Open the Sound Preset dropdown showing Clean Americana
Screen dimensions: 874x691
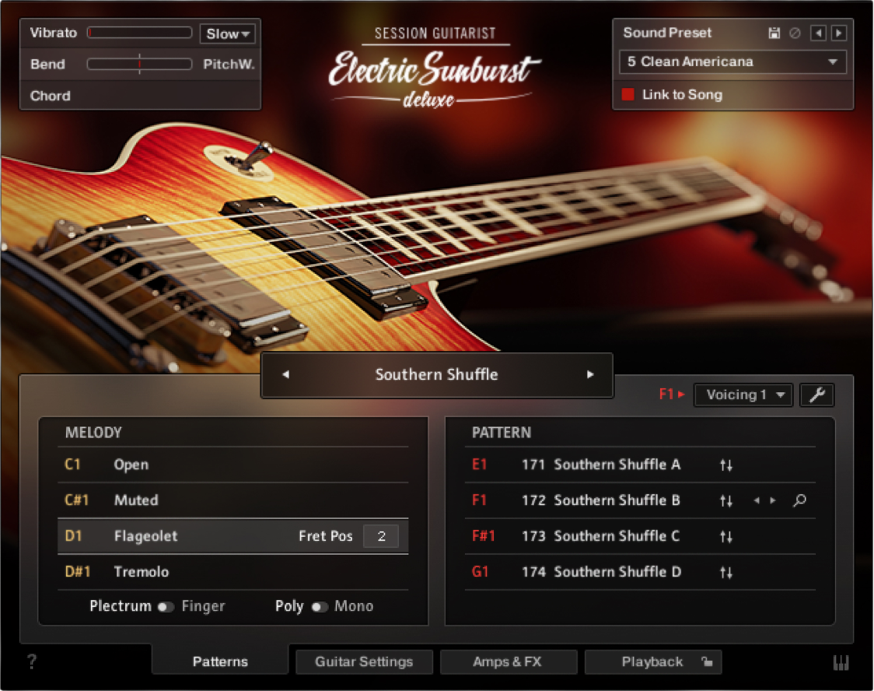pyautogui.click(x=731, y=61)
